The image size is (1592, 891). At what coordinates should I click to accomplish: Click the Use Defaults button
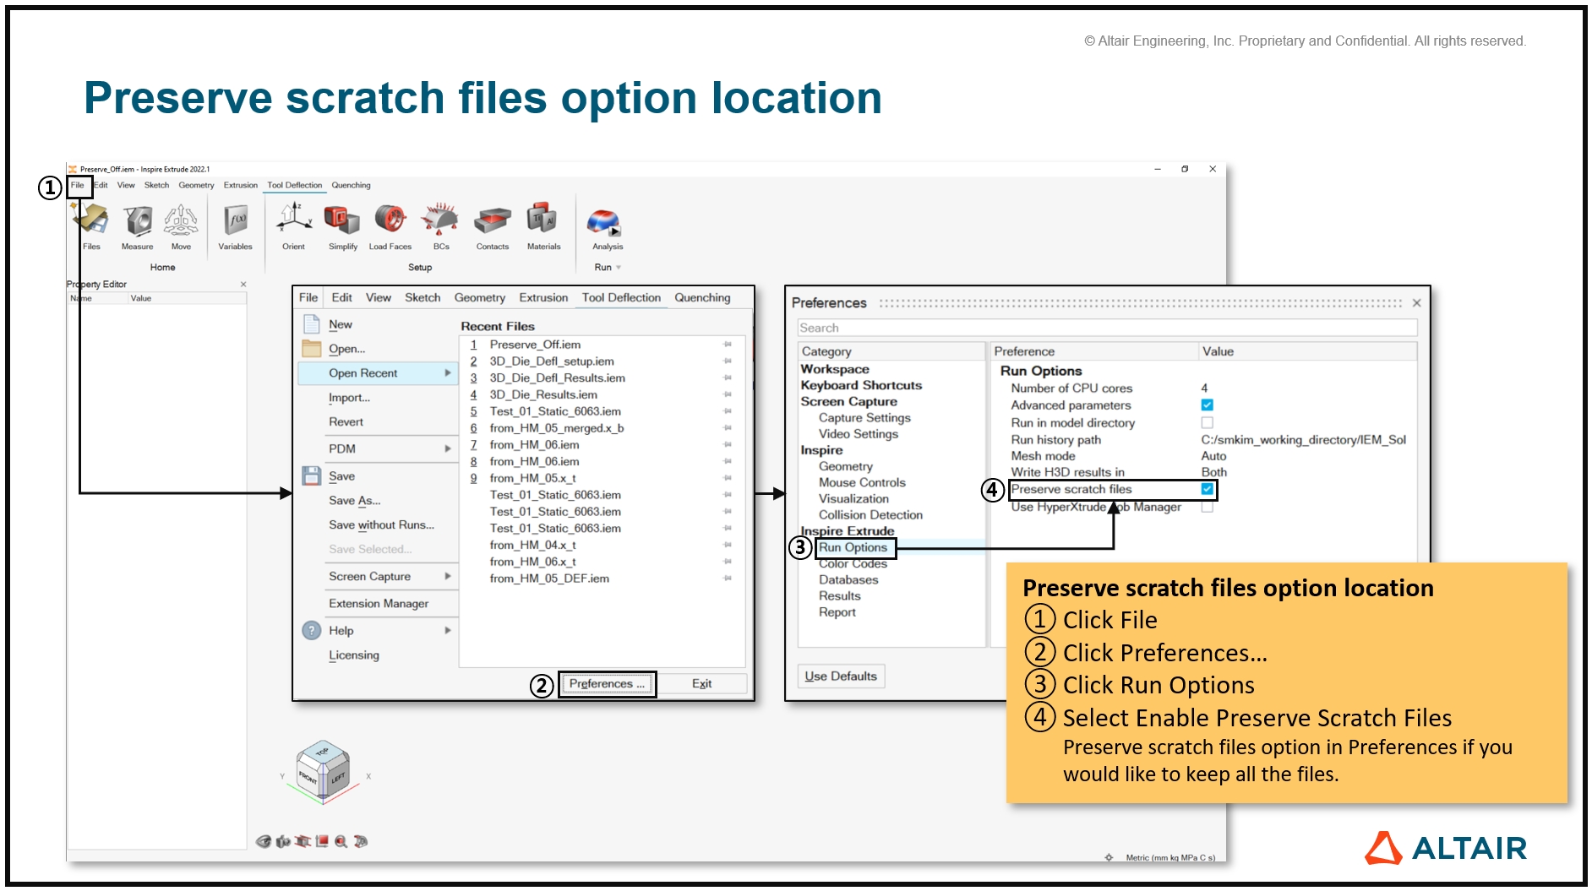point(841,676)
